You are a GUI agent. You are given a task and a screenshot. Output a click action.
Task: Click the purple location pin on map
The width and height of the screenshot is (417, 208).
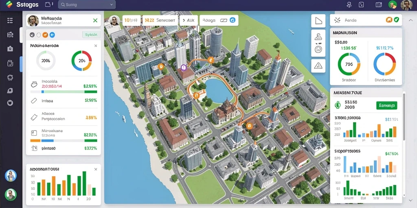pos(183,68)
